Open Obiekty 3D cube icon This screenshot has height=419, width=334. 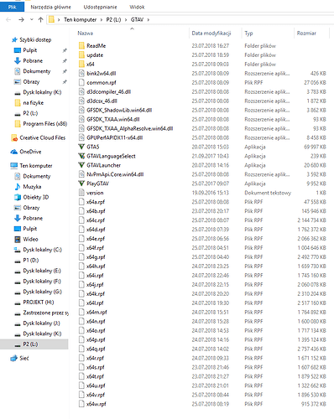point(18,197)
